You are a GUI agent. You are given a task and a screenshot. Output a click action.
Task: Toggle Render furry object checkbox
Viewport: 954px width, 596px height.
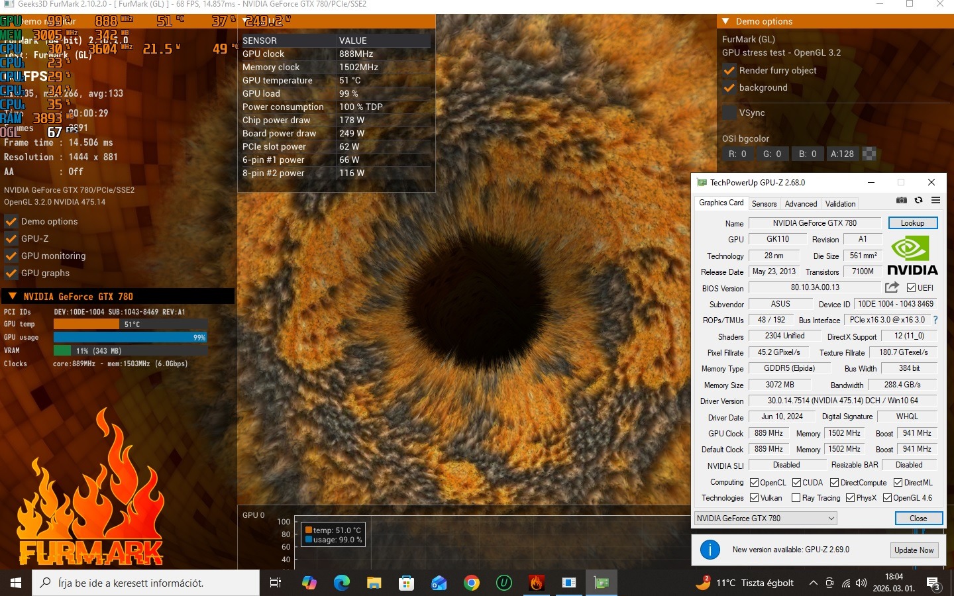729,70
